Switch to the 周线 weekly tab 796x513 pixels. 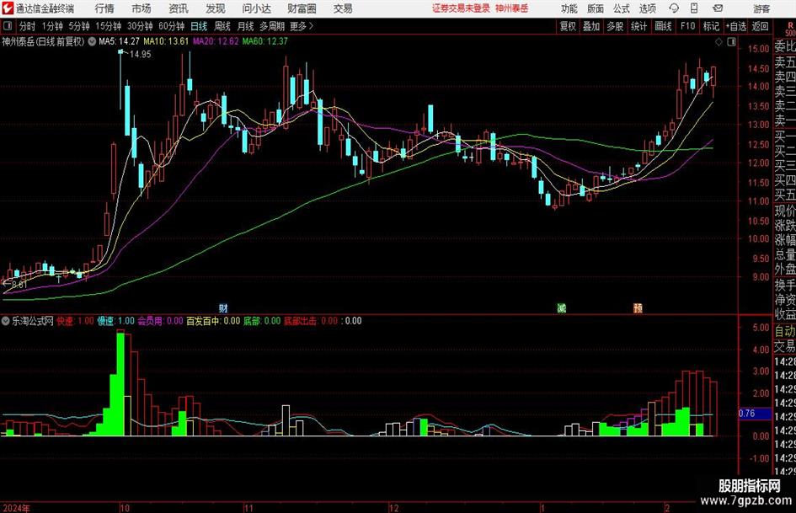click(x=222, y=26)
